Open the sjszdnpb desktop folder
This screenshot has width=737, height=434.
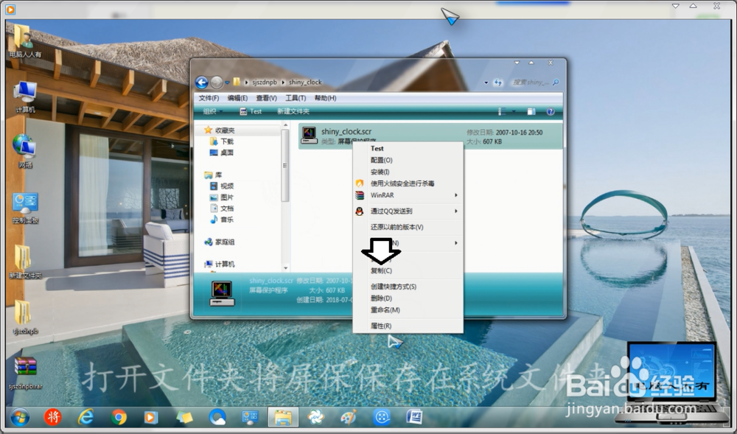click(25, 318)
